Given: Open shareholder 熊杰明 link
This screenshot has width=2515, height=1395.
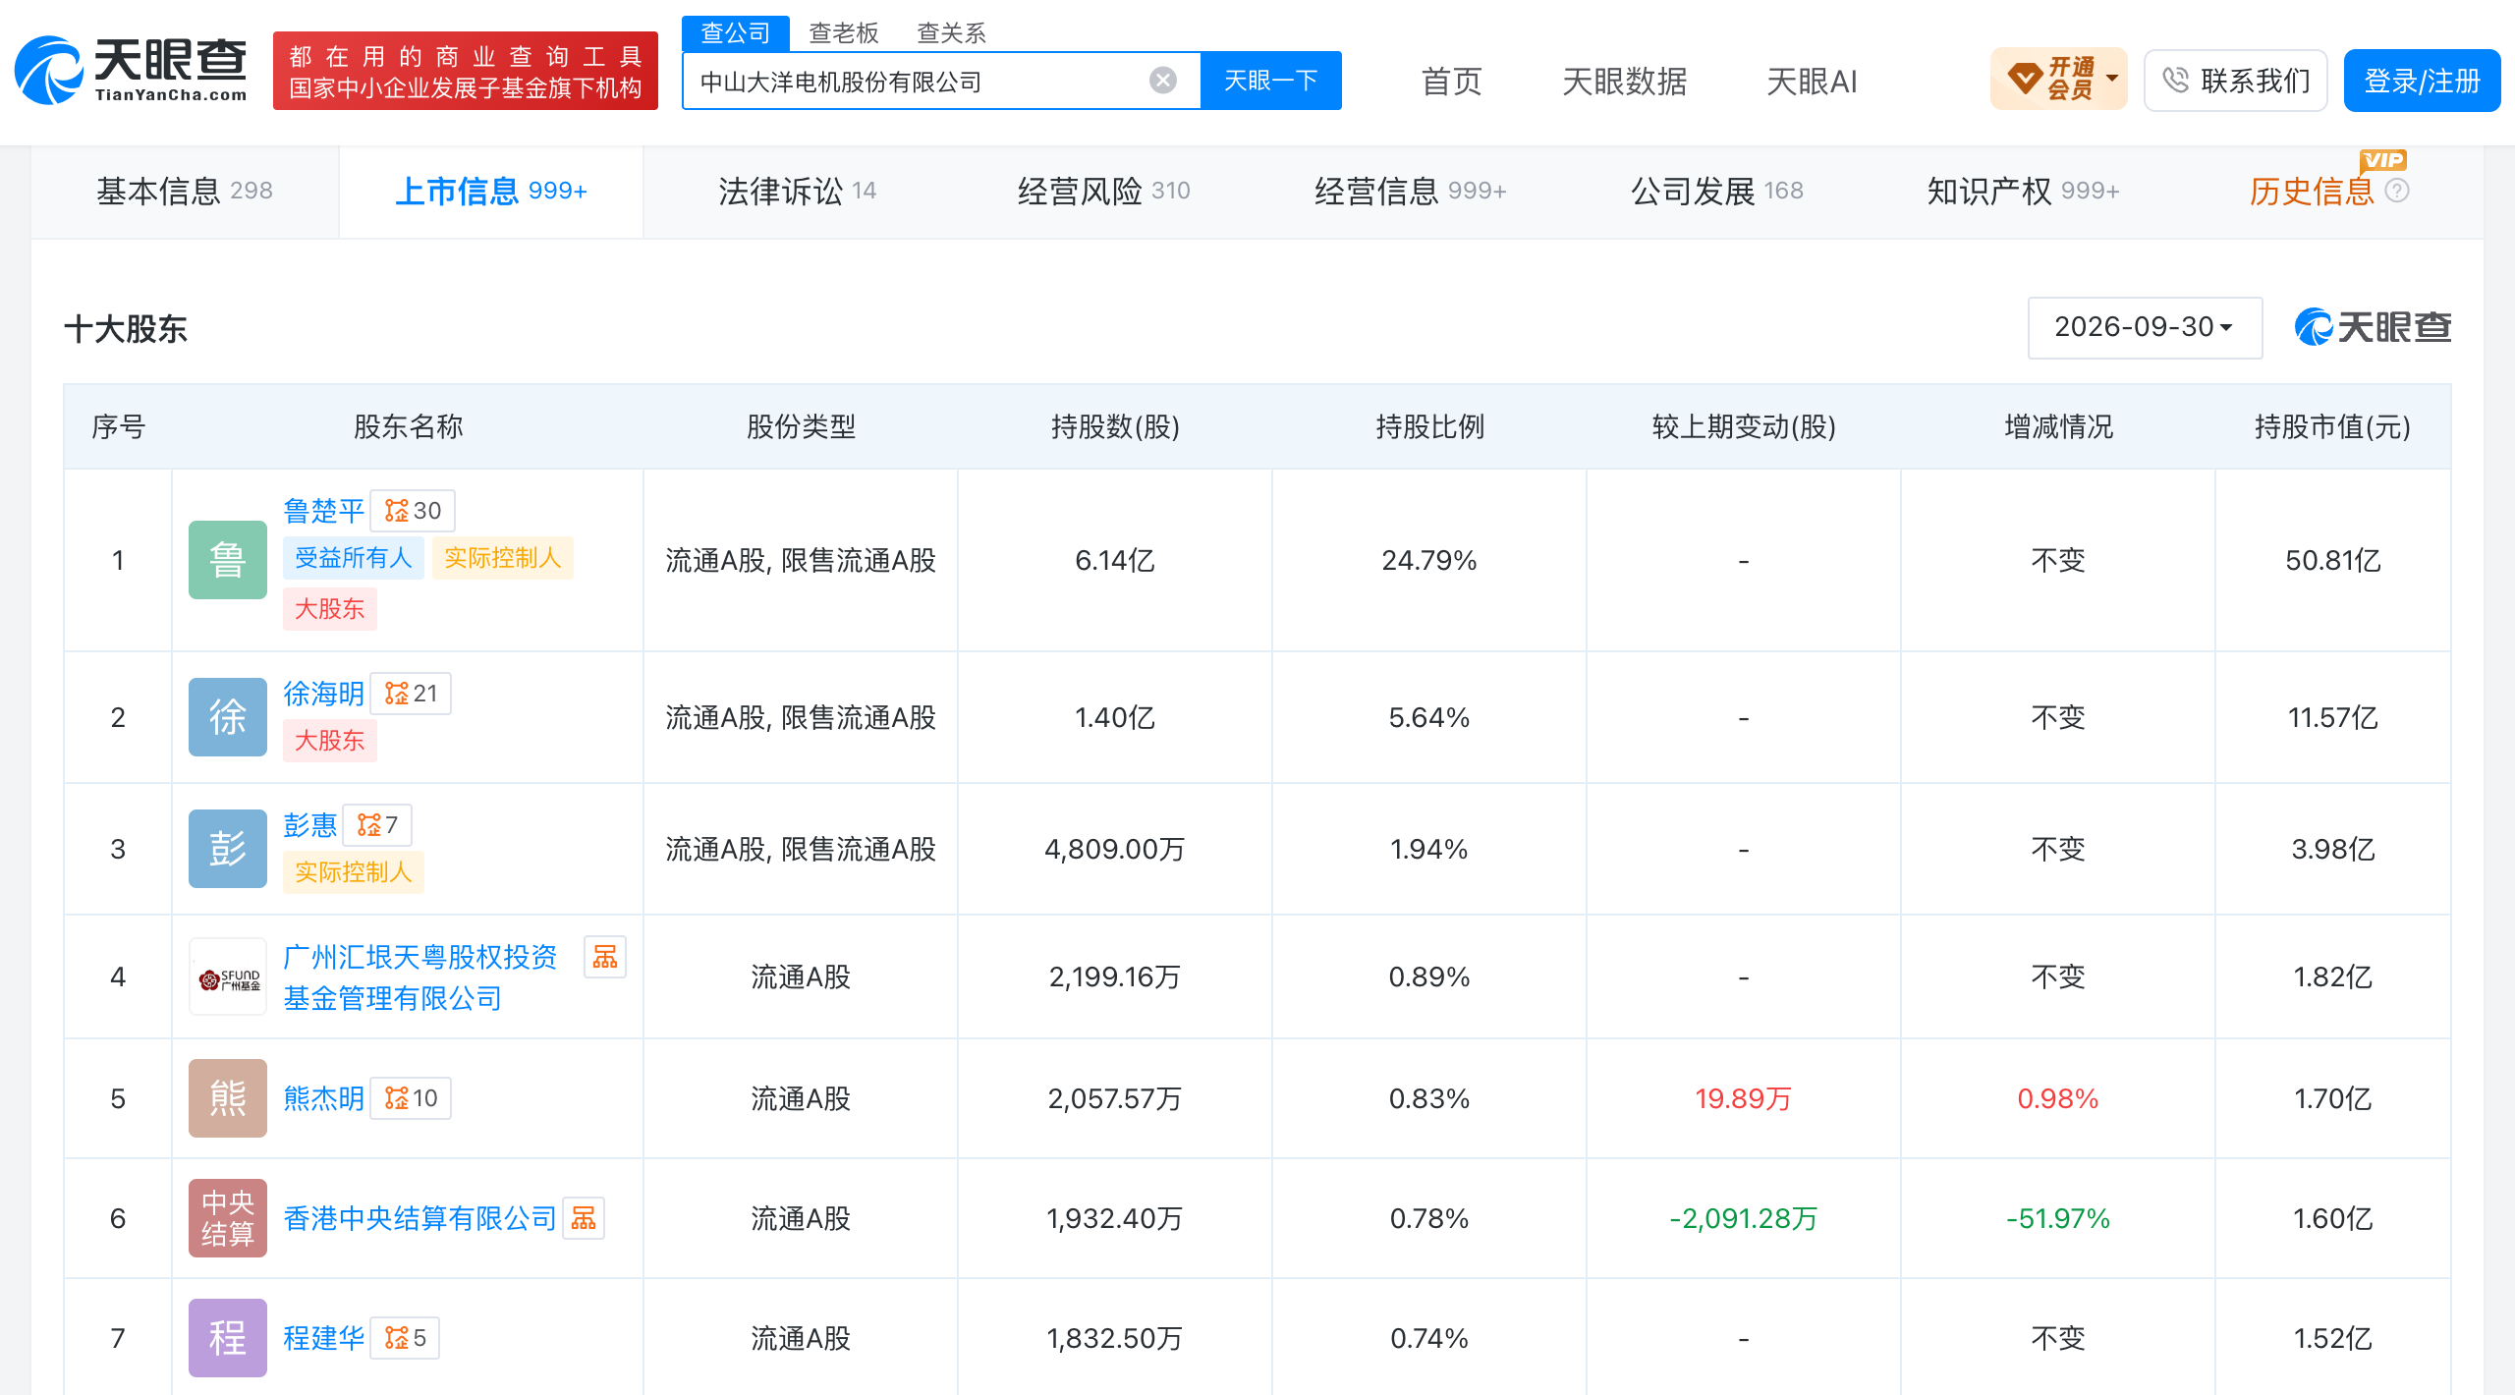Looking at the screenshot, I should 323,1098.
